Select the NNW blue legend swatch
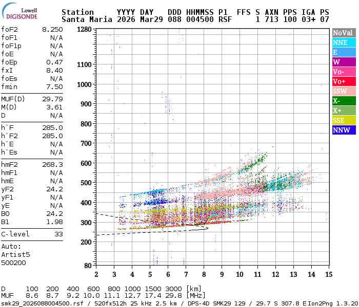The image size is (359, 307). tap(344, 130)
